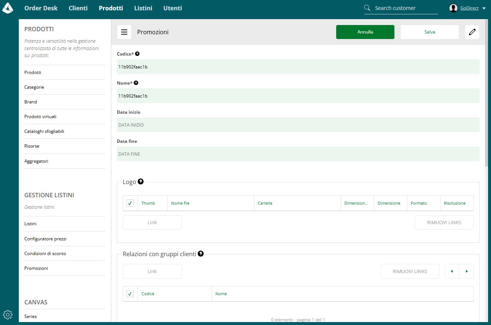Screen dimensions: 491x325
Task: Open the Clienti tab in the top menu
Action: (x=78, y=8)
